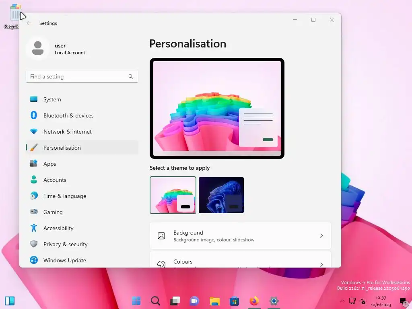Click the Windows Update sync icon
412x309 pixels.
[x=34, y=260]
